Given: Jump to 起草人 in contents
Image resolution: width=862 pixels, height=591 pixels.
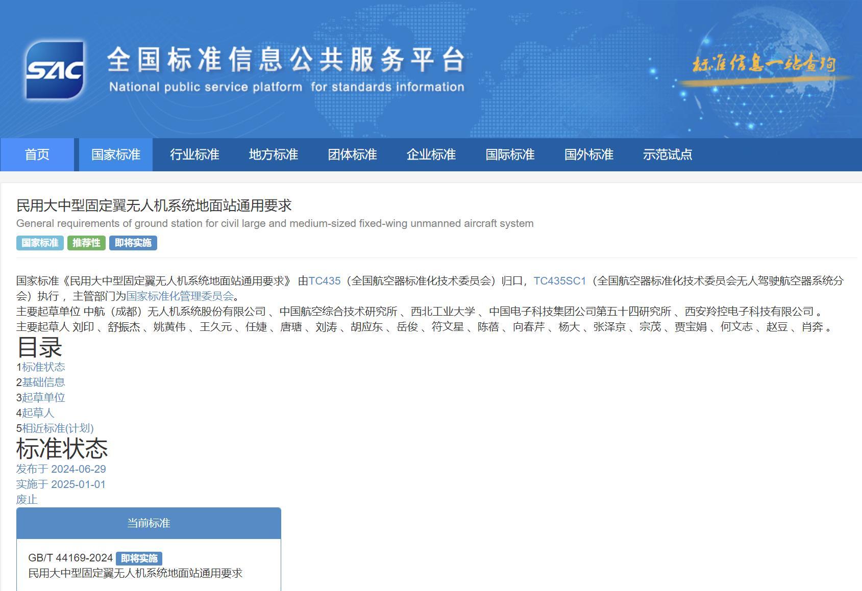Looking at the screenshot, I should pyautogui.click(x=38, y=413).
